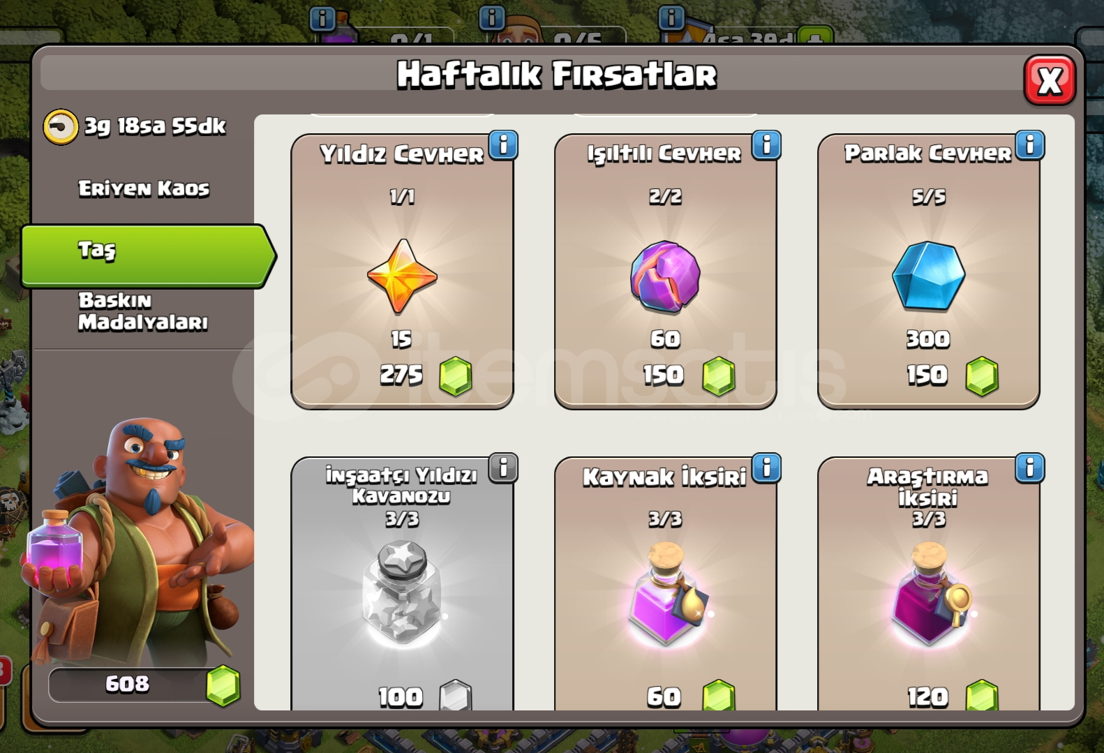The height and width of the screenshot is (753, 1104).
Task: Tap the orange Yıldız Cevher star ore icon
Action: (x=402, y=276)
